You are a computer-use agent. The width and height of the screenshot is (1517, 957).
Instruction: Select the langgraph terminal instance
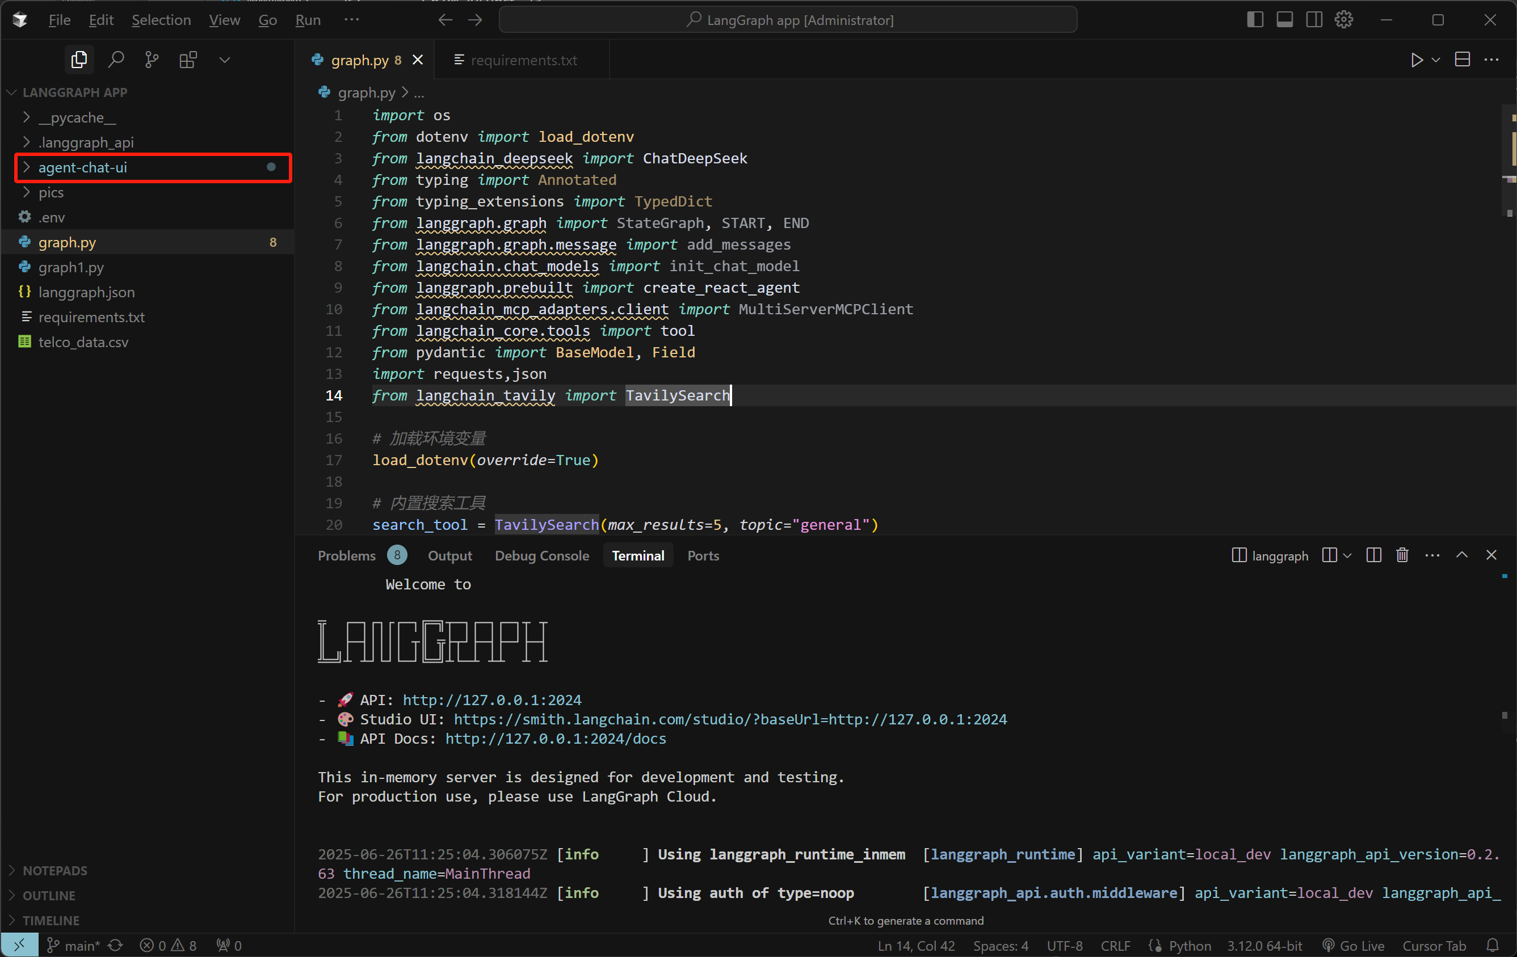tap(1270, 555)
